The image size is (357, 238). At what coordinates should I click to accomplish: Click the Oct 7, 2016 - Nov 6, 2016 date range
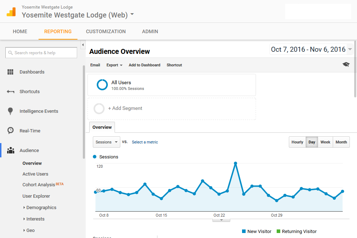308,49
